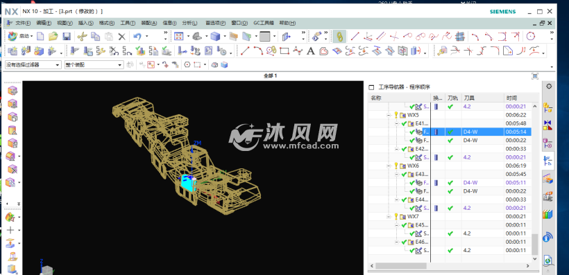This screenshot has width=569, height=275.
Task: Toggle the pin box beside 工序导航器 title
Action: 371,87
